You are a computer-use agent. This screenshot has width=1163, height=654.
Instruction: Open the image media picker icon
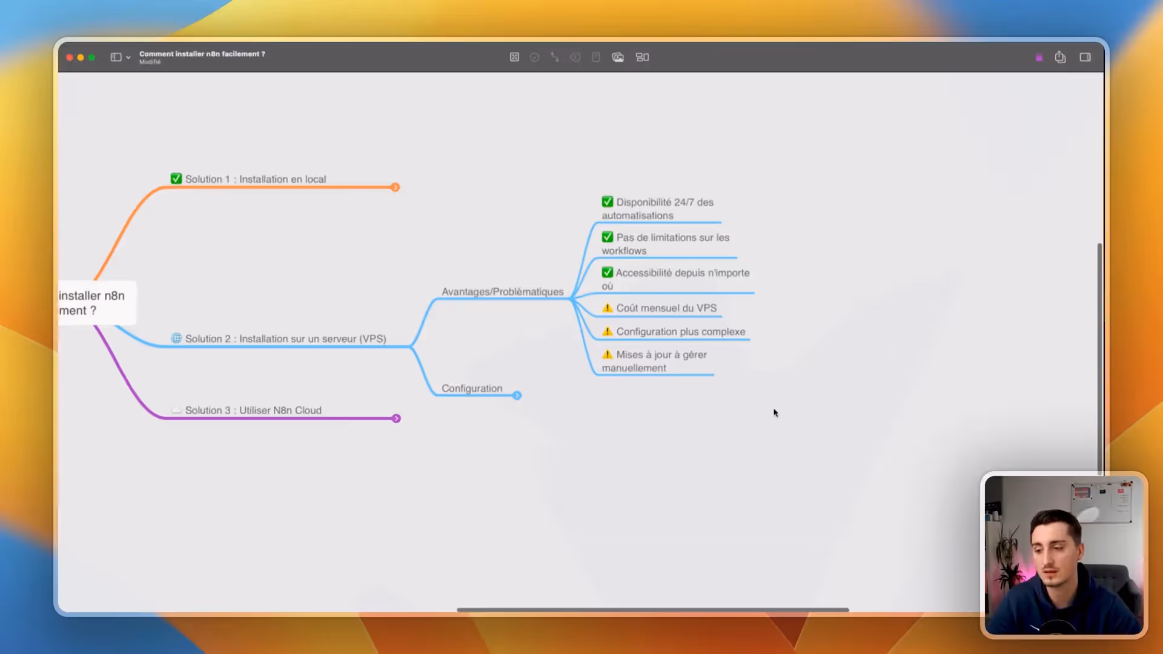618,57
